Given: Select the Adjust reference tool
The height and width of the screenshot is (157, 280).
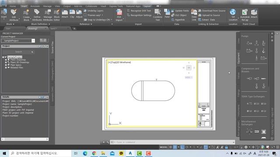Looking at the screenshot, I should tap(79, 14).
